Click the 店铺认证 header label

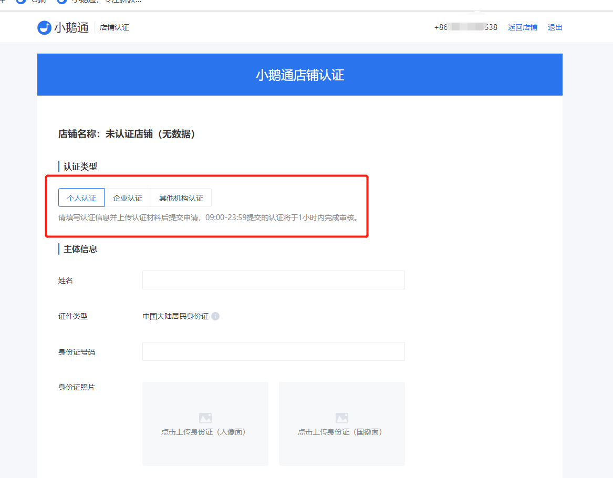[114, 28]
